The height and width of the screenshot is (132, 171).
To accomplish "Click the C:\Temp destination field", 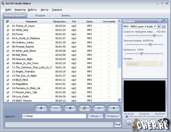I will click(54, 116).
